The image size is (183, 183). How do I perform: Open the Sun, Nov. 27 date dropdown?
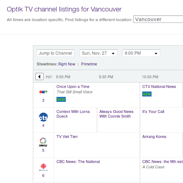click(x=98, y=53)
